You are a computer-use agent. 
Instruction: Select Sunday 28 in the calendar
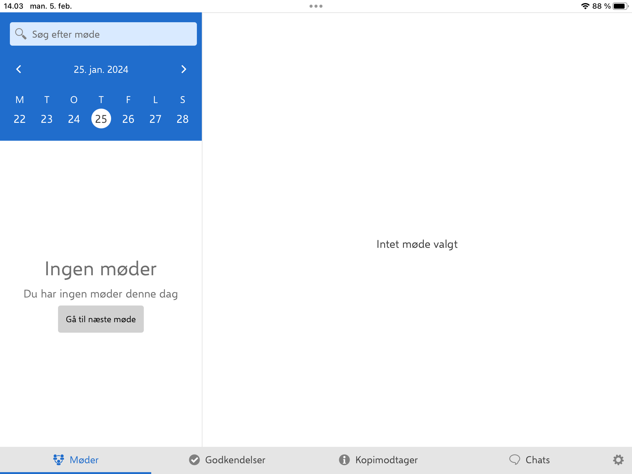point(182,119)
